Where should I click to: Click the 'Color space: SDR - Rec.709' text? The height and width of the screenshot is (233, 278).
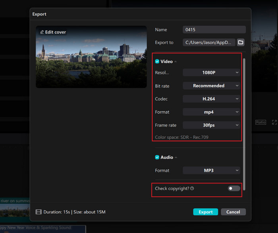tap(181, 137)
